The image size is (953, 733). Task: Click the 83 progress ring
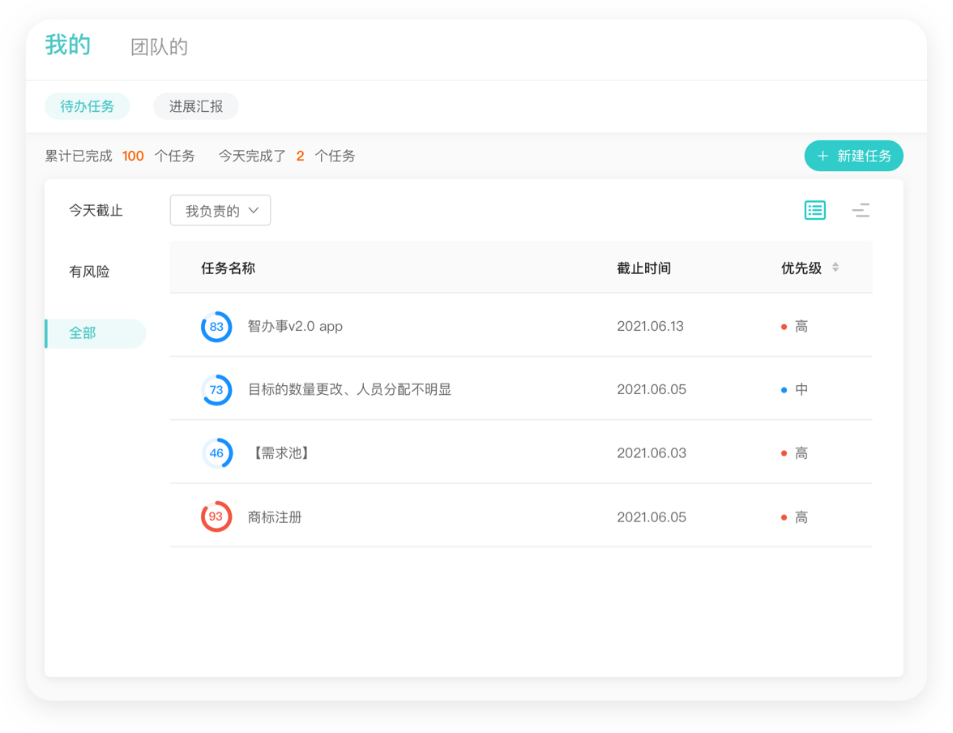[x=216, y=327]
